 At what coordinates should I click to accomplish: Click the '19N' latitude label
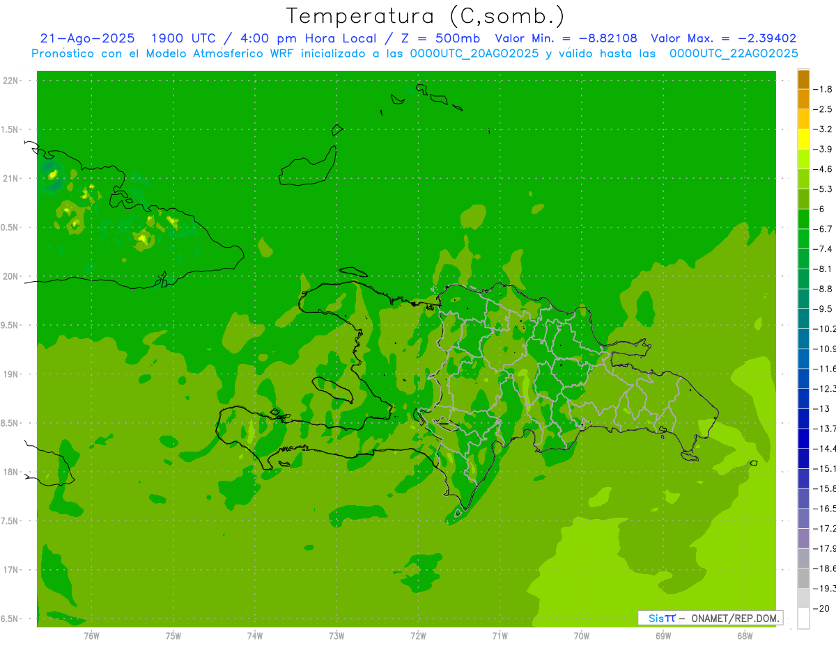(x=12, y=374)
